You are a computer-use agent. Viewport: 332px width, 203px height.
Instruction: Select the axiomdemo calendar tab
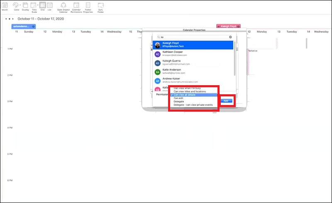(x=21, y=26)
